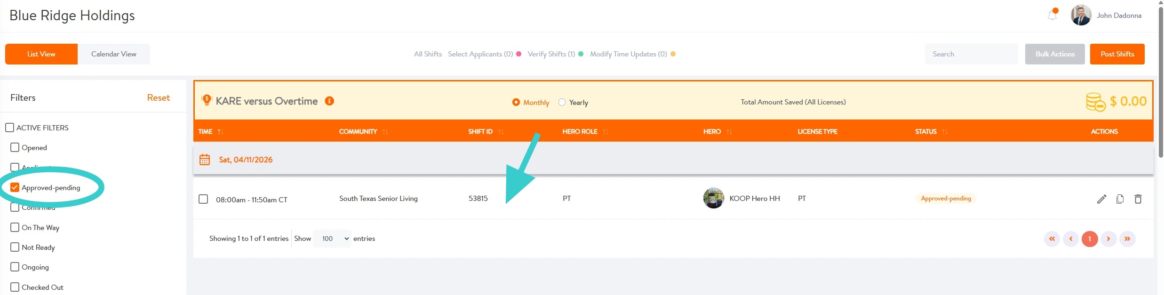Select the shift row checkbox

[203, 199]
